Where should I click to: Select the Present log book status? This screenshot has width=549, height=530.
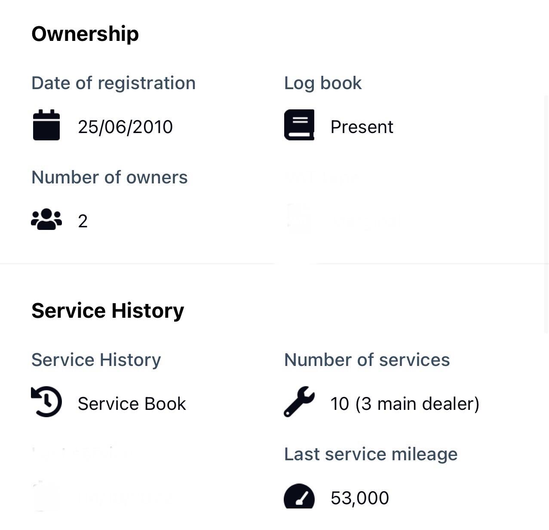(362, 127)
